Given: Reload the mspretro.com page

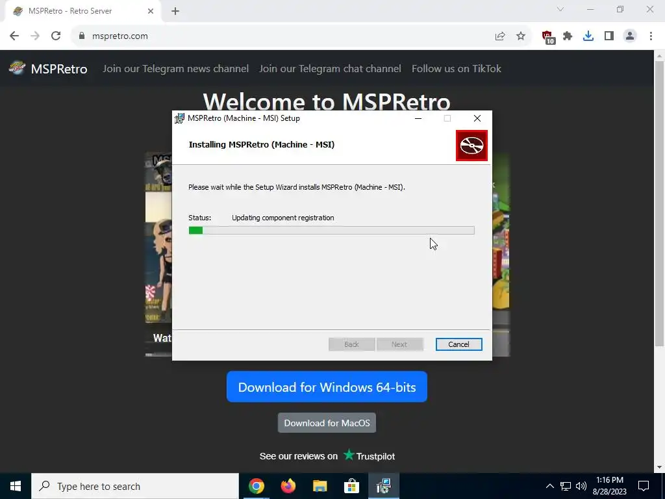Looking at the screenshot, I should 56,36.
